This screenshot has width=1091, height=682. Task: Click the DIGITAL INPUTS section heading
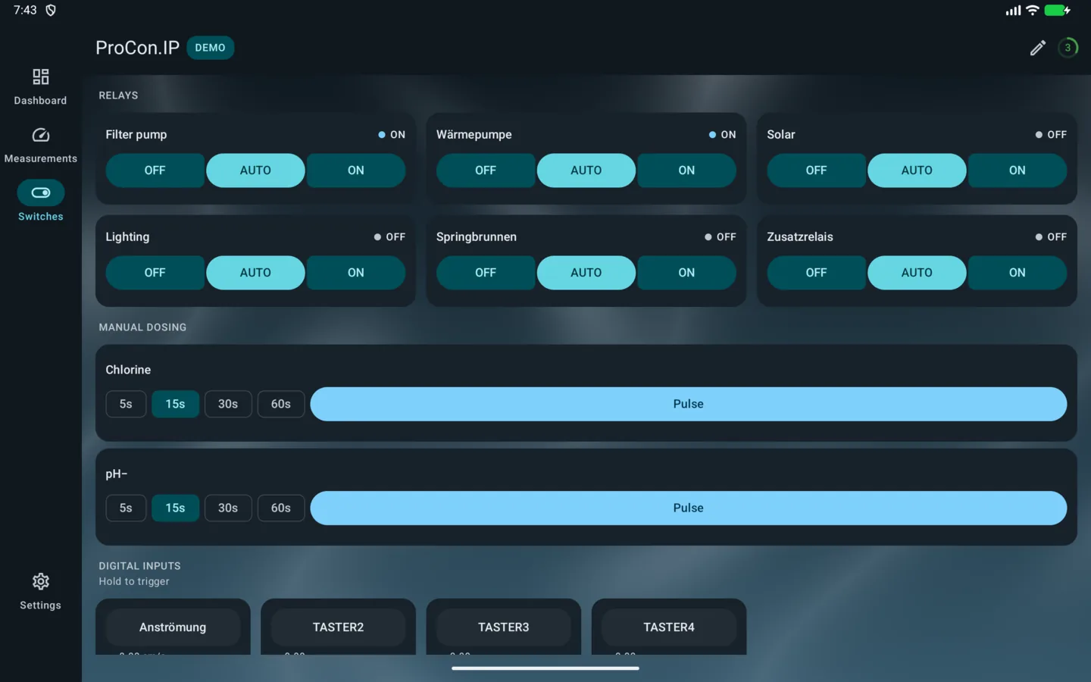click(139, 566)
